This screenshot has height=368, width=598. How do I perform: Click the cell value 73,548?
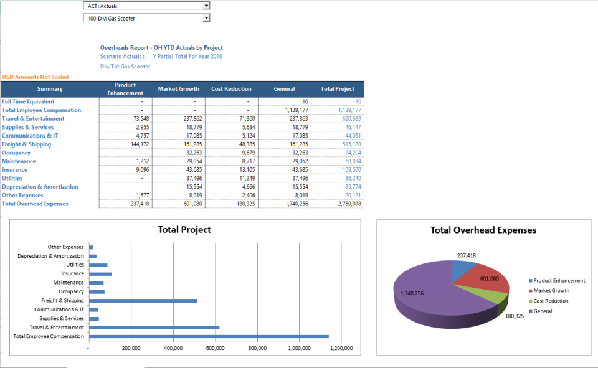click(141, 118)
